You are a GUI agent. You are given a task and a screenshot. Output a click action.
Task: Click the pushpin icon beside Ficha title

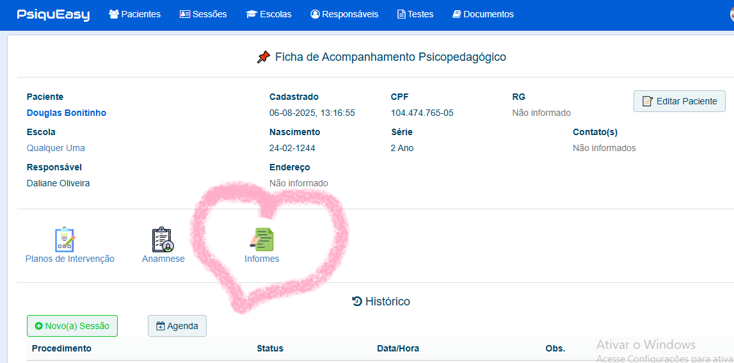pos(264,58)
